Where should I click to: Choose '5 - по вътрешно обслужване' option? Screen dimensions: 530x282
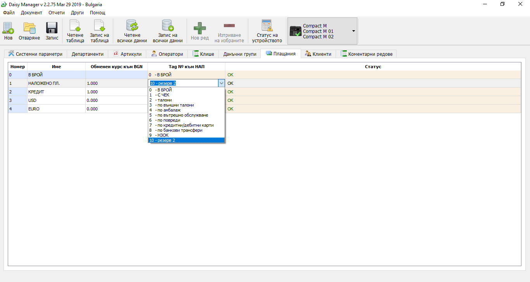point(186,115)
